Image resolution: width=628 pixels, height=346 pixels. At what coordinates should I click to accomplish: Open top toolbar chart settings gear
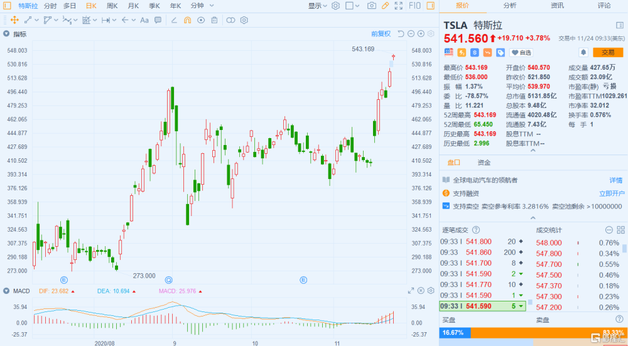[x=335, y=6]
